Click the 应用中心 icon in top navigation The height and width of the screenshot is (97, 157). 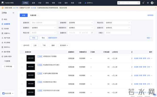point(85,3)
